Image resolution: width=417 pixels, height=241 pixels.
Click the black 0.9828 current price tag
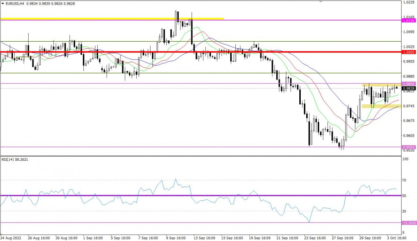click(408, 88)
